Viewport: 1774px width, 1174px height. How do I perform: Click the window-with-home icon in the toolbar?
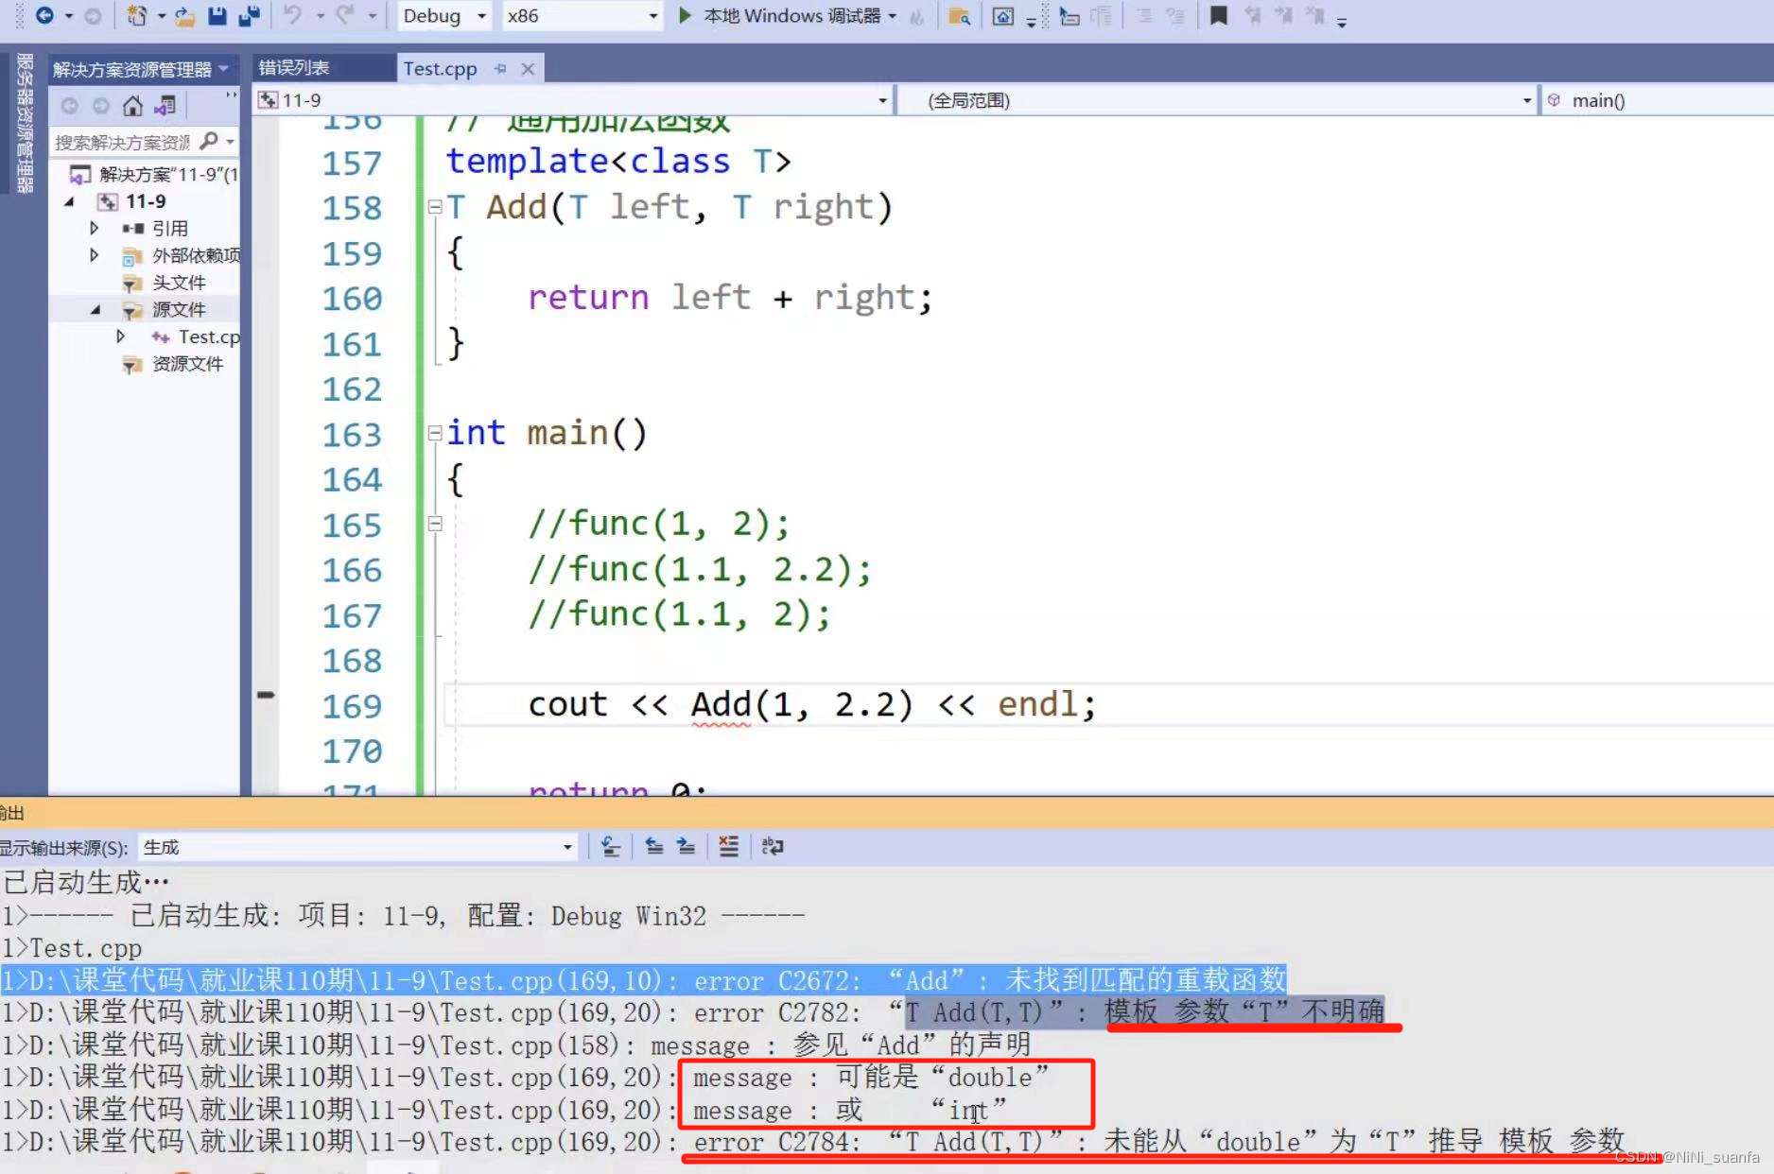[x=1003, y=16]
